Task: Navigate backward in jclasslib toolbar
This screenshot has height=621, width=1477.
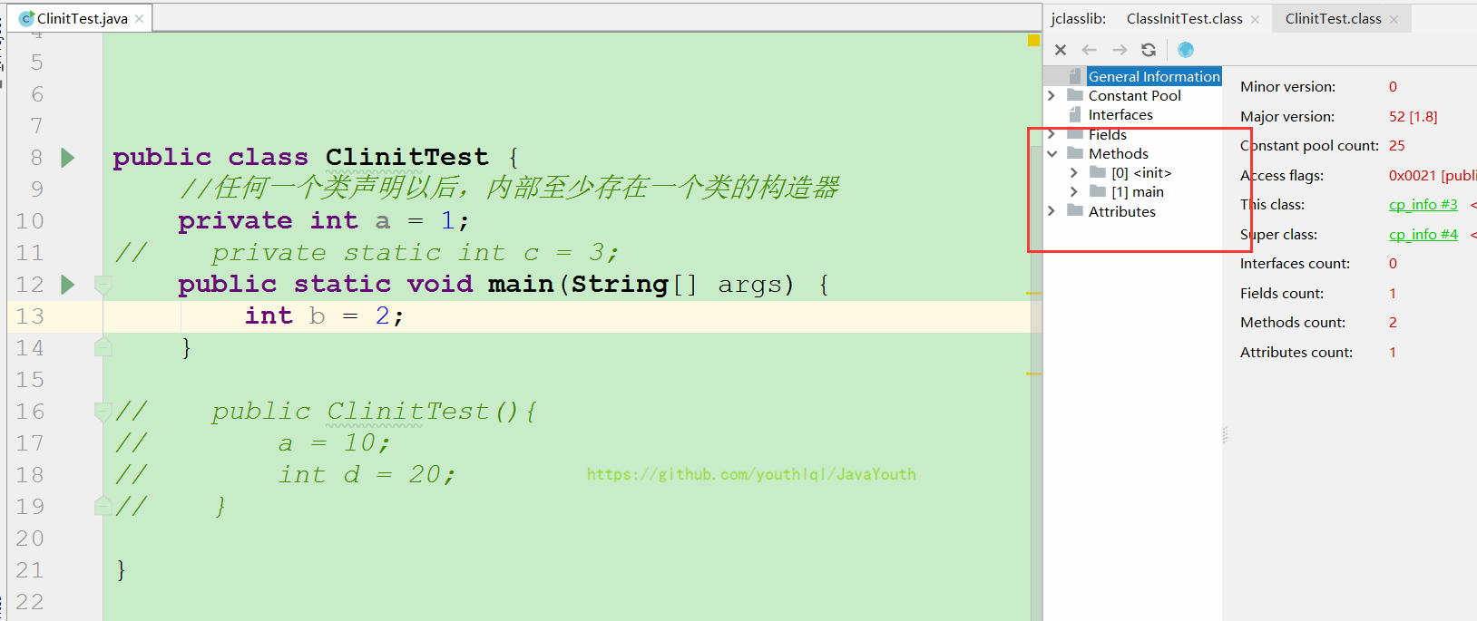Action: tap(1090, 50)
